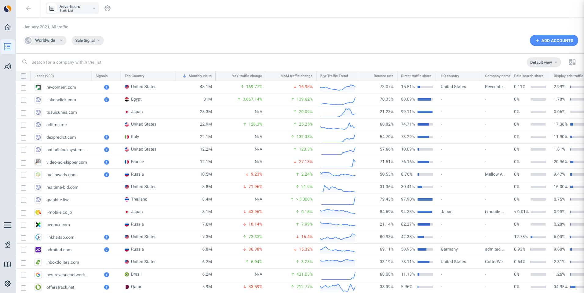Image resolution: width=584 pixels, height=293 pixels.
Task: Check the video-ad-skipper.com row checkbox
Action: [24, 163]
